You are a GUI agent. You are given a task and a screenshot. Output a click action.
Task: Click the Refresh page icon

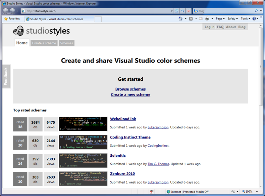pyautogui.click(x=183, y=11)
